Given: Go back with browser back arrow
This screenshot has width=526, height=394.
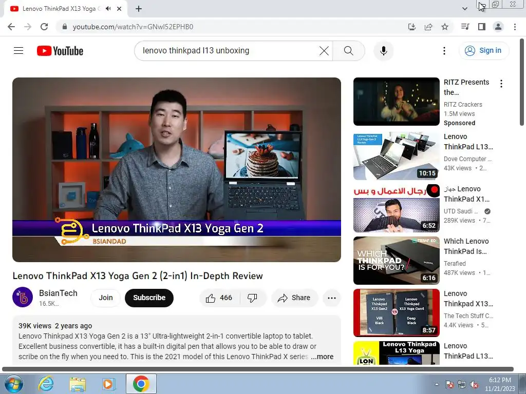Looking at the screenshot, I should pos(11,27).
